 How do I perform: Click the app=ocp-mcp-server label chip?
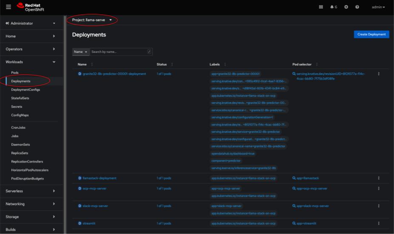pos(226,188)
